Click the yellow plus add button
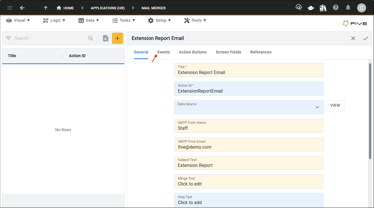The image size is (374, 208). click(x=118, y=38)
